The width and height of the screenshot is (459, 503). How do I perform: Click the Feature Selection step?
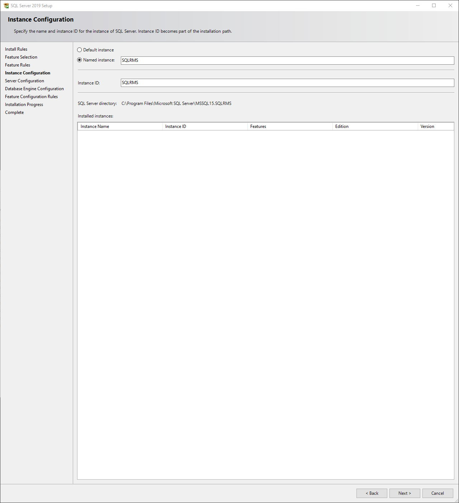point(21,57)
